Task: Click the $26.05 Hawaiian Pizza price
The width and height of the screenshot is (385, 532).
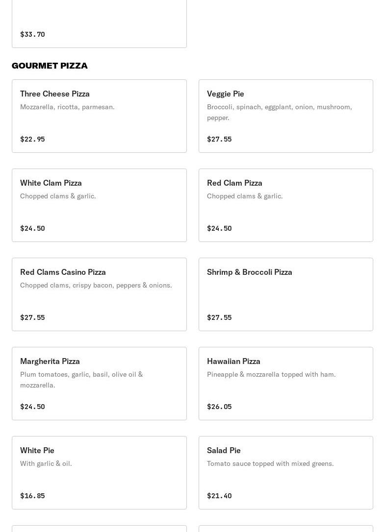Action: point(219,407)
